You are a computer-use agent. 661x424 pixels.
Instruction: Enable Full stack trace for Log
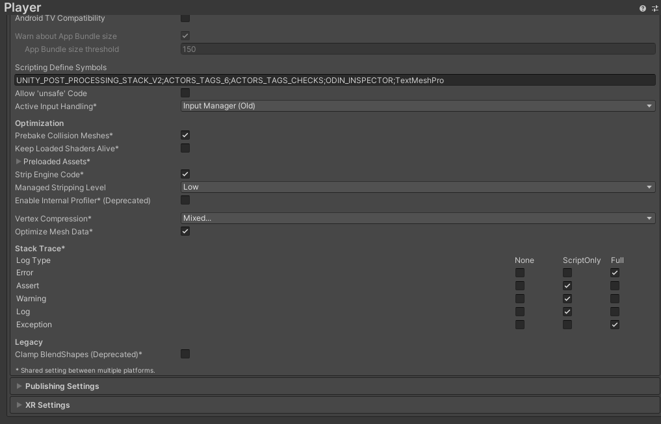coord(614,311)
